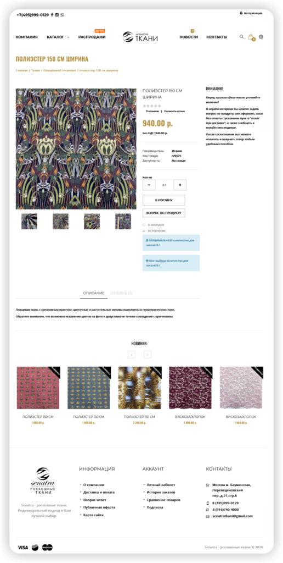This screenshot has height=563, width=283.
Task: Open the Распродажи menu item
Action: click(92, 37)
